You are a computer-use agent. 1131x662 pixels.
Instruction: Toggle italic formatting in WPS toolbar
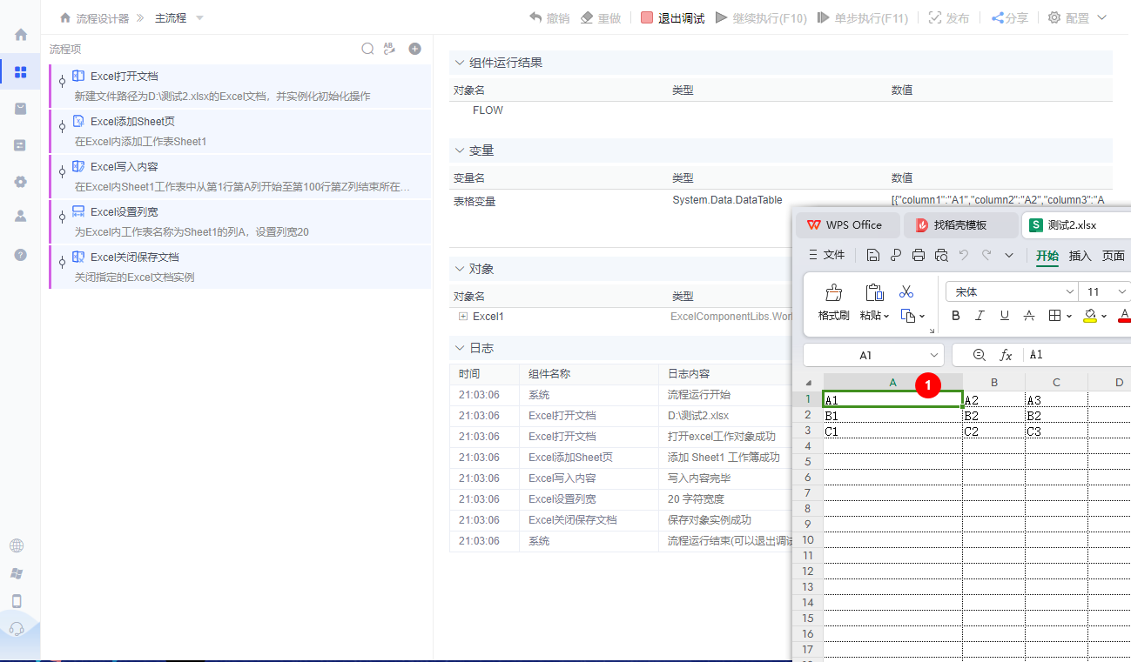point(979,315)
